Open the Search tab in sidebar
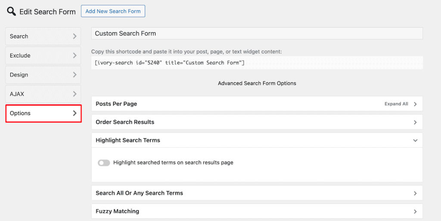 point(43,36)
